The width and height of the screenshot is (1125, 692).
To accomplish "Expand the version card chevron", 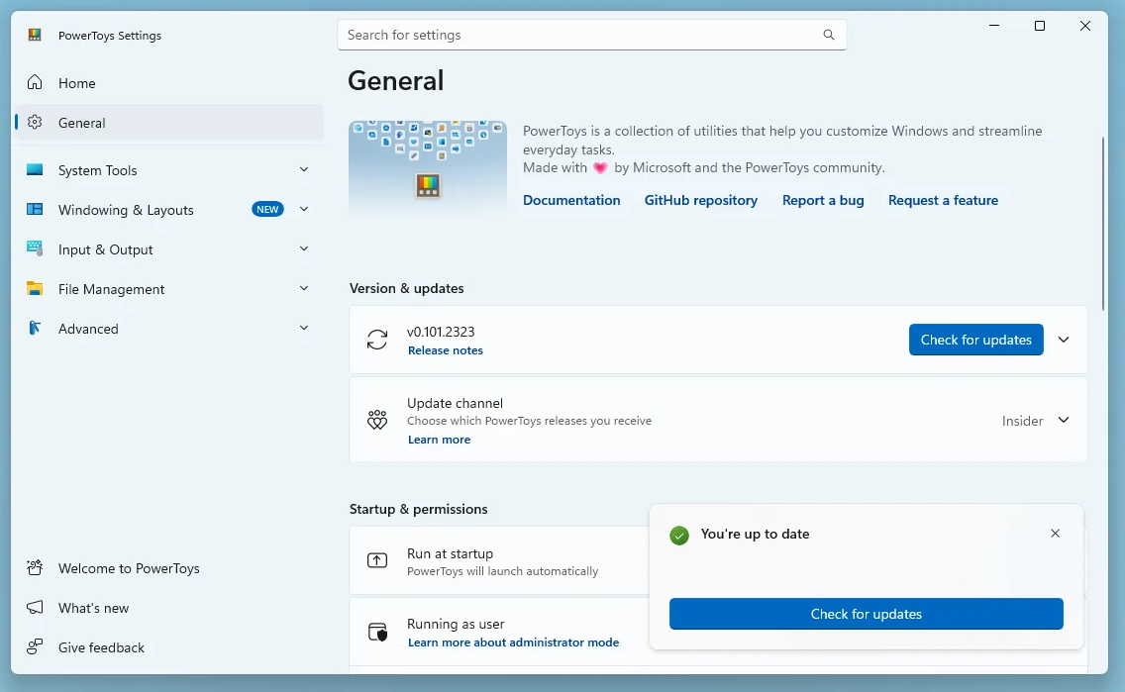I will tap(1064, 340).
